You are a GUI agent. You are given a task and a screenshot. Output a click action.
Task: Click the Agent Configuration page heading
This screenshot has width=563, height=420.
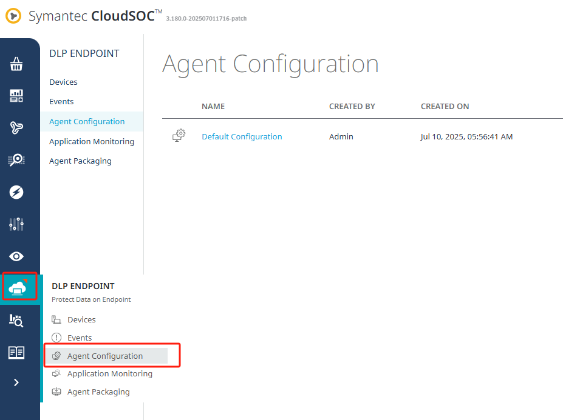[x=270, y=64]
